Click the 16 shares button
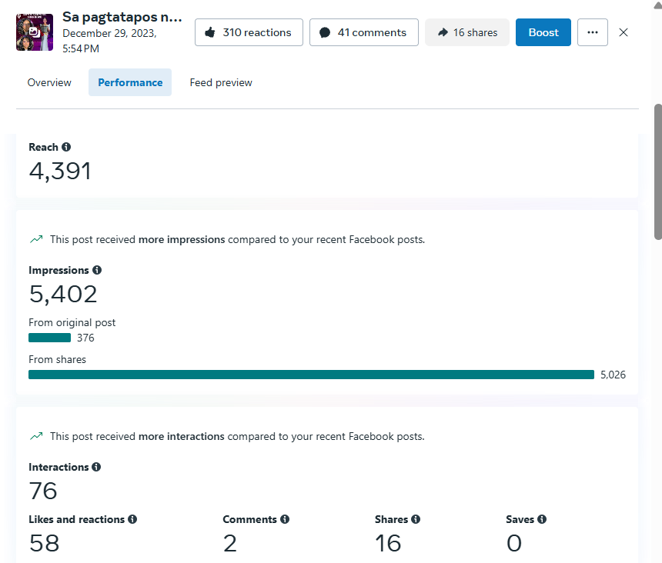Image resolution: width=662 pixels, height=563 pixels. pos(467,32)
